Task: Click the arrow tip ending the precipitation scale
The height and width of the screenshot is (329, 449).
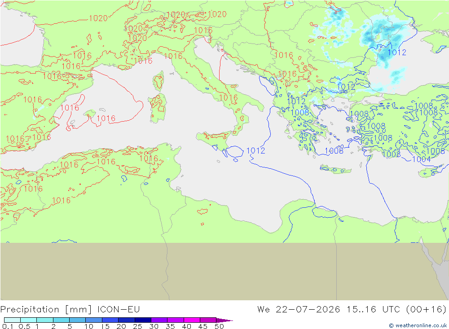Action: point(225,320)
